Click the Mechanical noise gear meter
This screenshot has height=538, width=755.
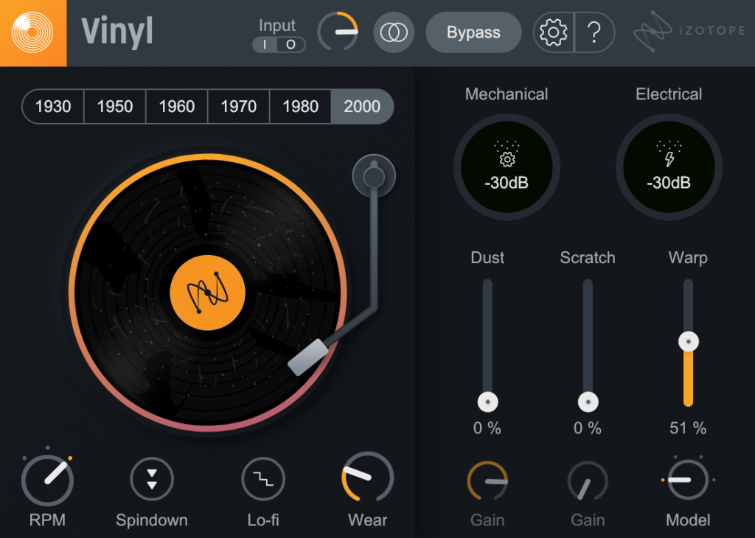tap(507, 167)
